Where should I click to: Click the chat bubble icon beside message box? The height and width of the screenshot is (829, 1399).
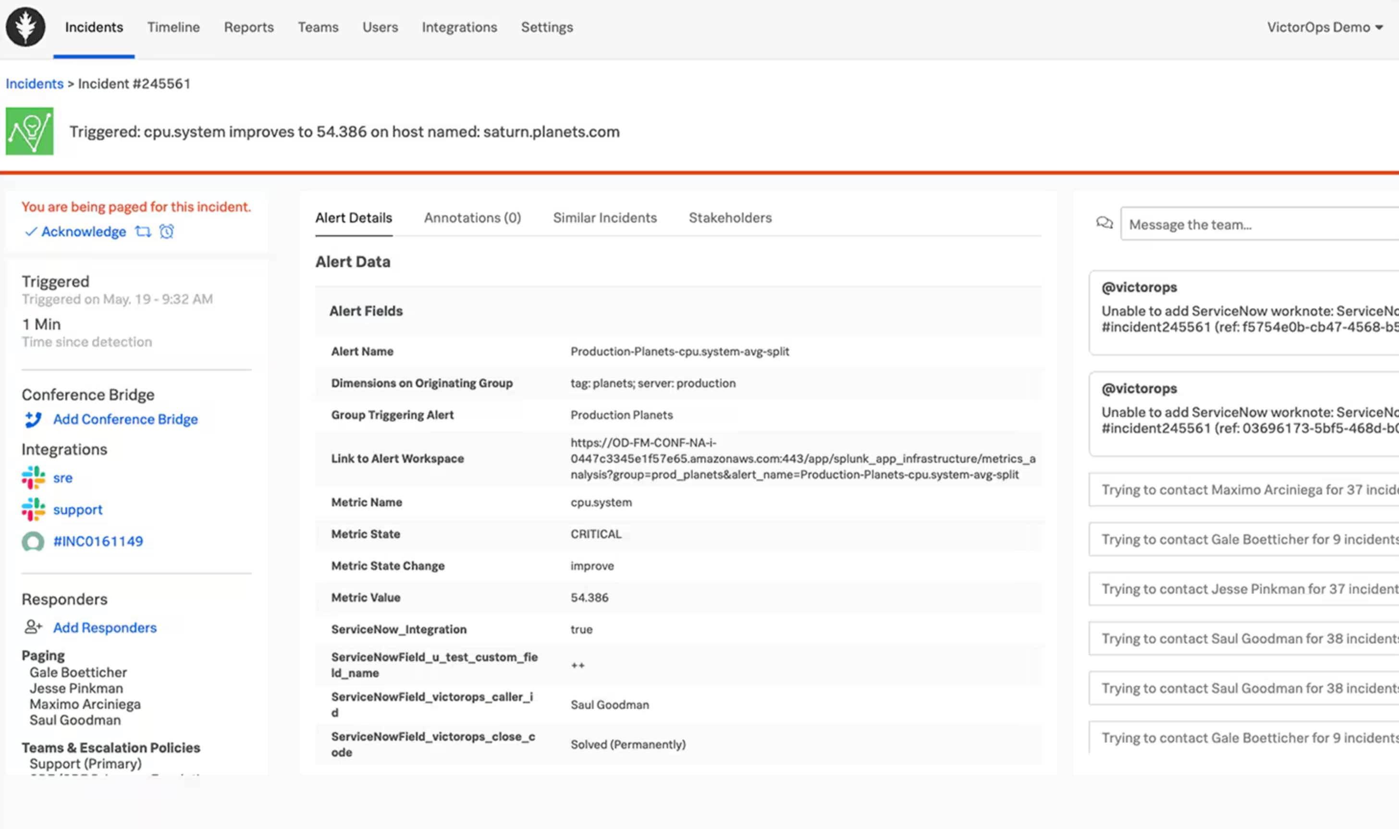click(1104, 223)
